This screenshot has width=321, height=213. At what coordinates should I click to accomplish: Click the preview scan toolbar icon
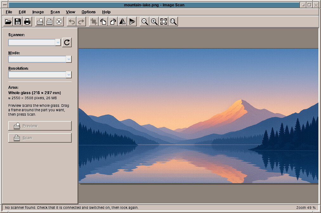coord(40,22)
